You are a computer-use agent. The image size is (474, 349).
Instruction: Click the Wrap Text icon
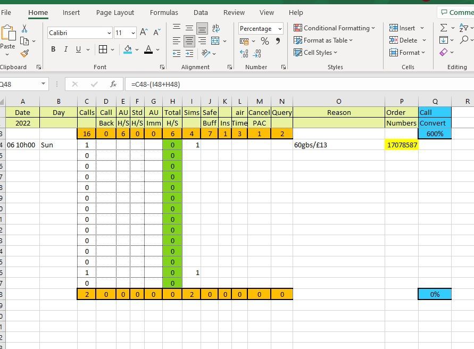216,28
